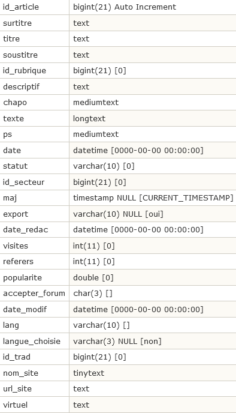Image resolution: width=236 pixels, height=413 pixels.
Task: Click the virtuel field name
Action: coord(15,405)
